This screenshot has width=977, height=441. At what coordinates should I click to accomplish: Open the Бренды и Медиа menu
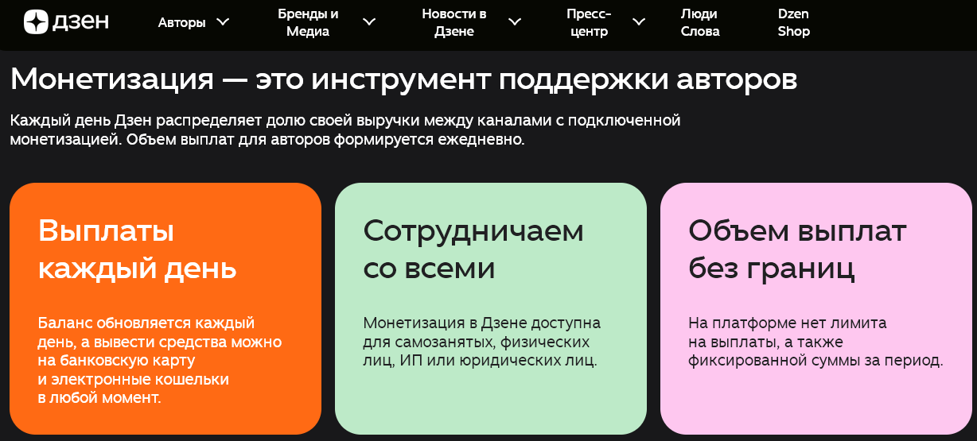pyautogui.click(x=308, y=22)
